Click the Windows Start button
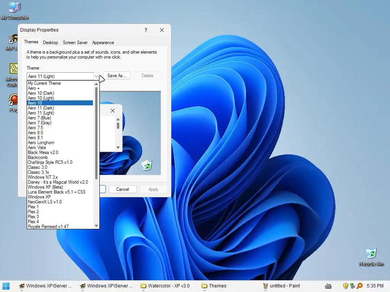 [x=6, y=286]
